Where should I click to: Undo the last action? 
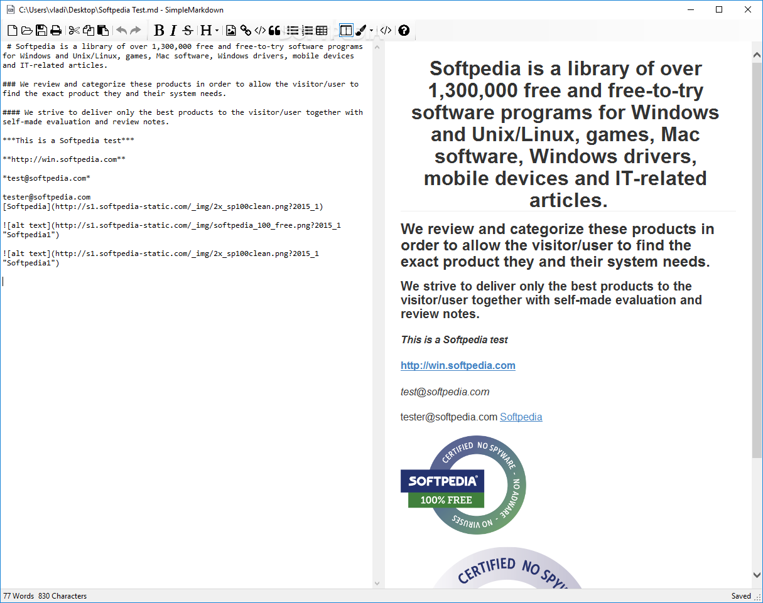121,30
